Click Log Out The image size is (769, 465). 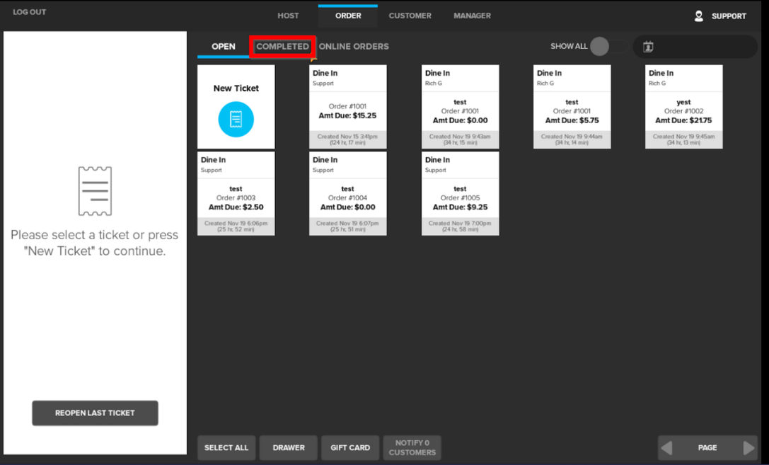[x=29, y=12]
